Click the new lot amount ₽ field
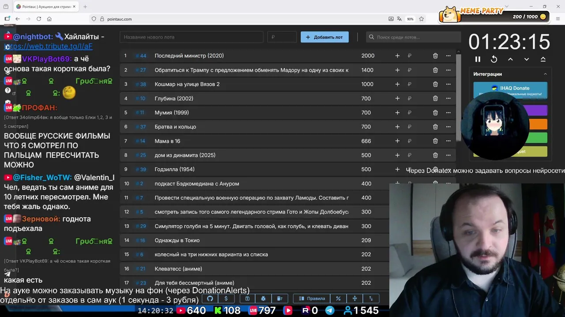The image size is (565, 317). (282, 37)
